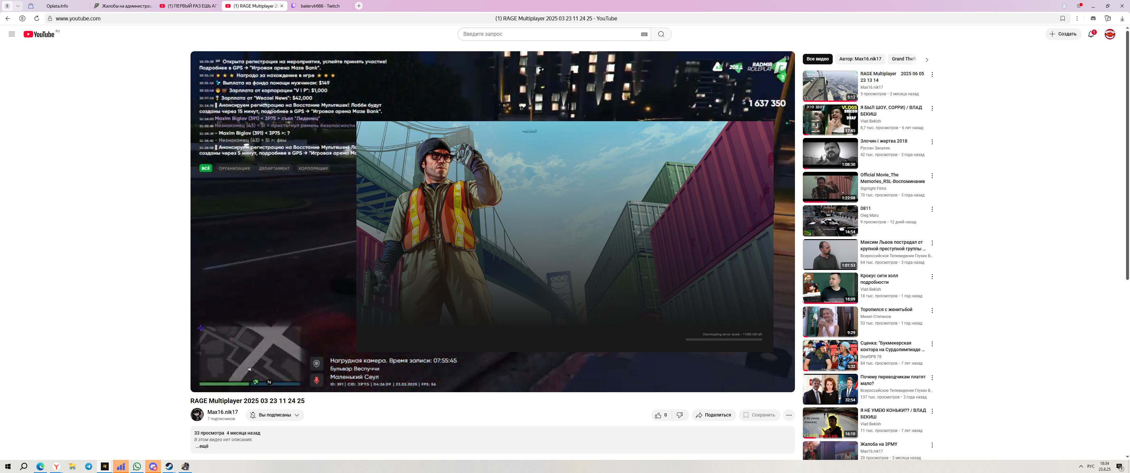Open Max16.nik17 channel name link
The height and width of the screenshot is (473, 1130).
[x=222, y=412]
